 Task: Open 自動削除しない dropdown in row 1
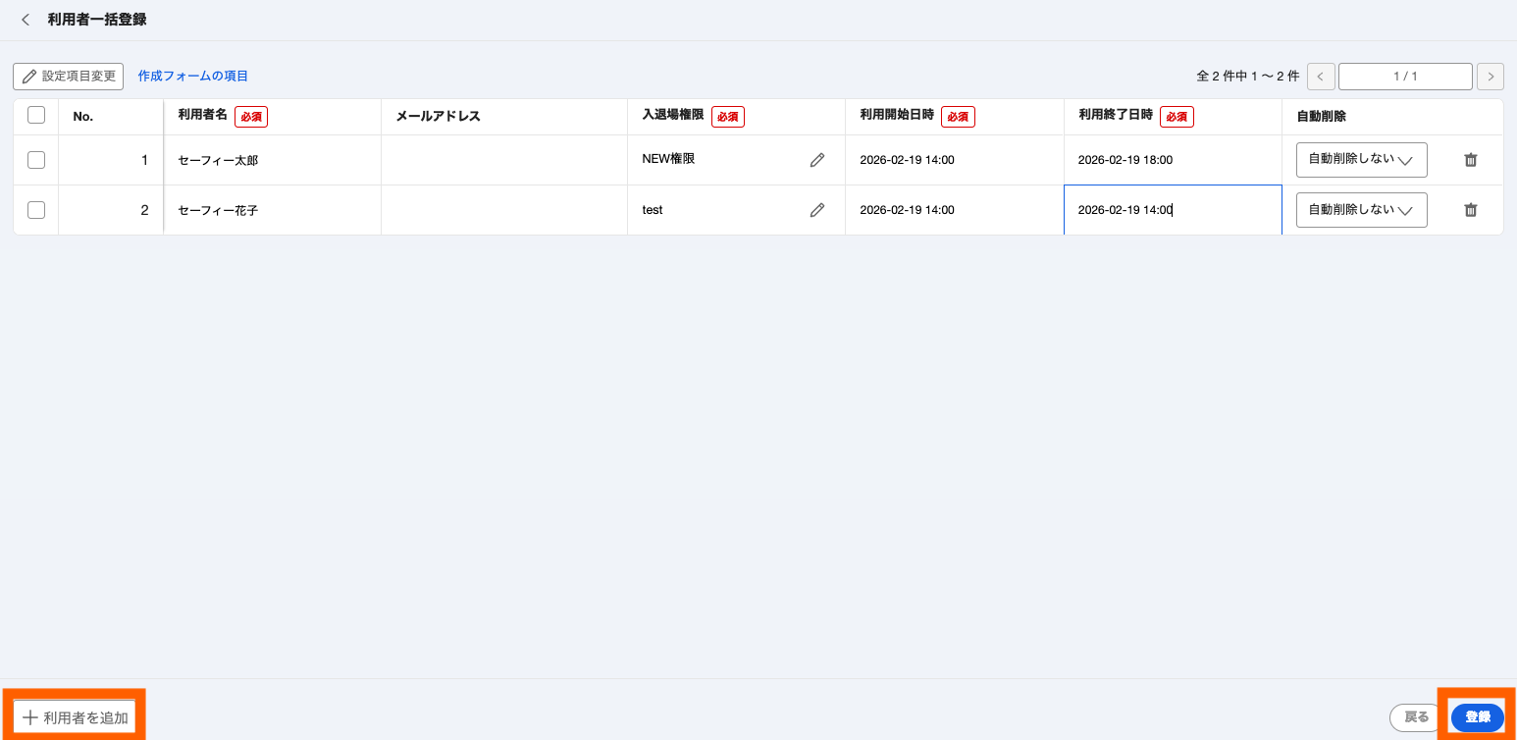point(1361,160)
